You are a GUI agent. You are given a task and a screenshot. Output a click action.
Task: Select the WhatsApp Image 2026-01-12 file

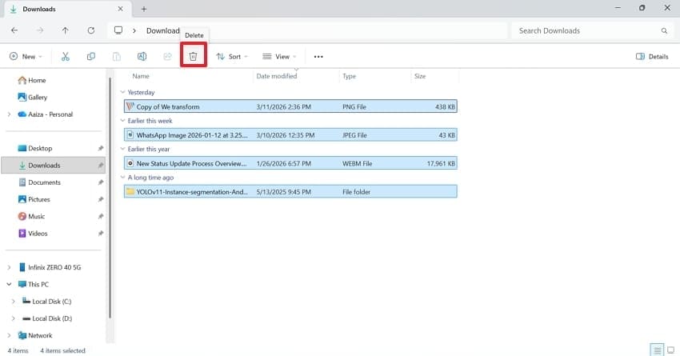[290, 135]
